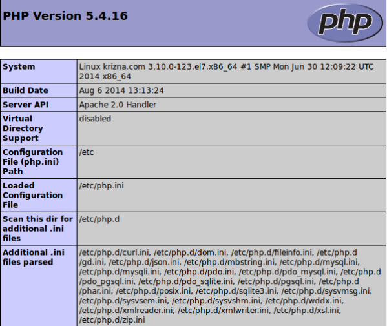The width and height of the screenshot is (387, 326).
Task: Click the disabled value cell
Action: tap(231, 128)
